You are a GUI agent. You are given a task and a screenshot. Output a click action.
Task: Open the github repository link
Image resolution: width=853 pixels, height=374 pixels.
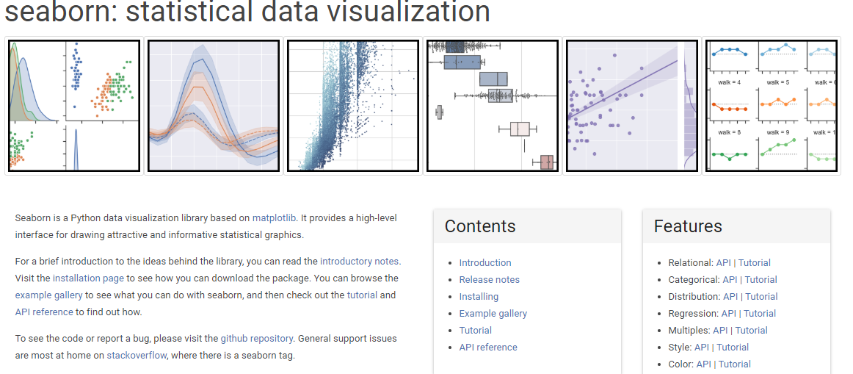257,339
